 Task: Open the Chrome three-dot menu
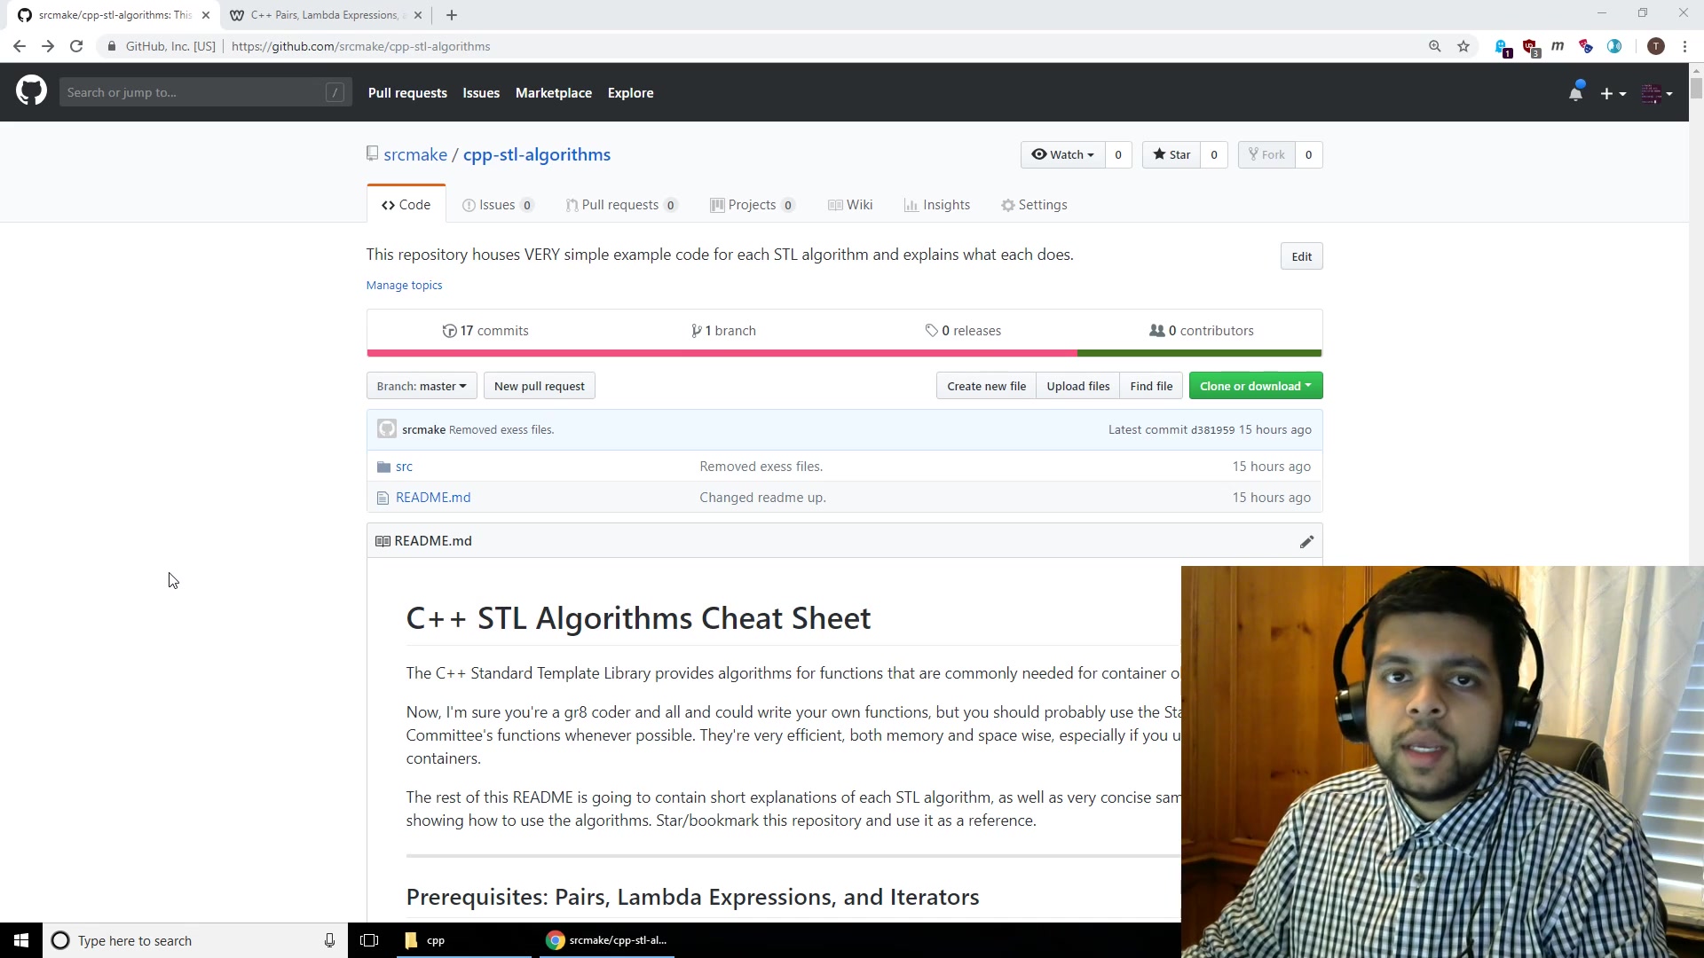pos(1684,46)
